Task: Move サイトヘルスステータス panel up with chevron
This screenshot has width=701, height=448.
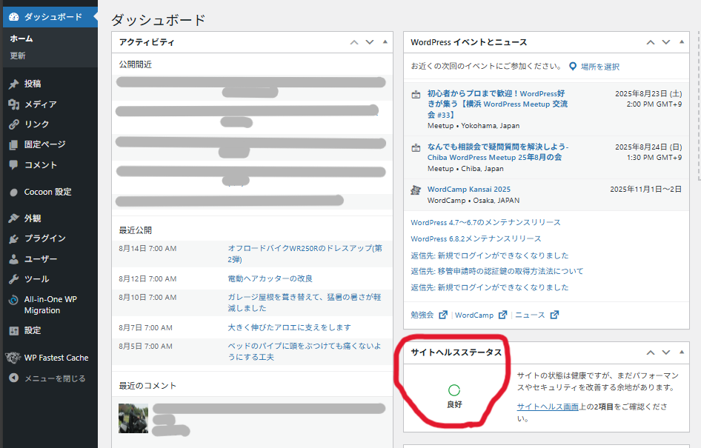Action: click(650, 352)
